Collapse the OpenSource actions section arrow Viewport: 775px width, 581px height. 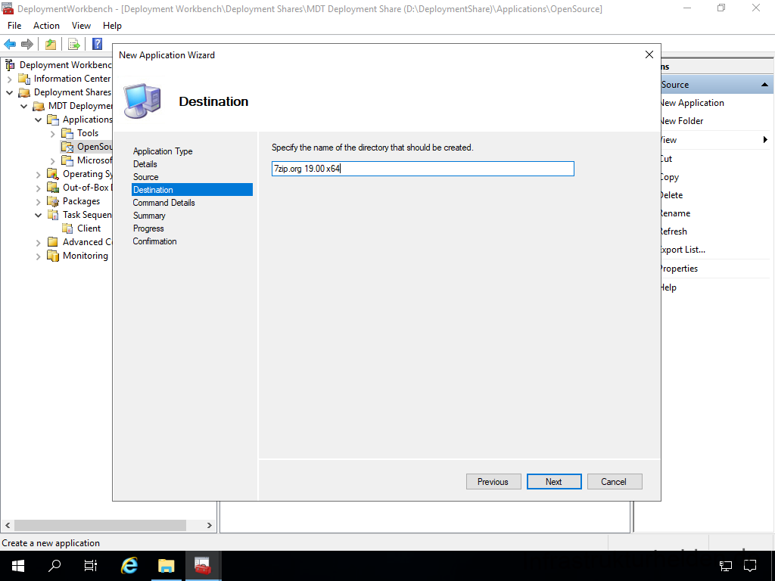pos(764,85)
